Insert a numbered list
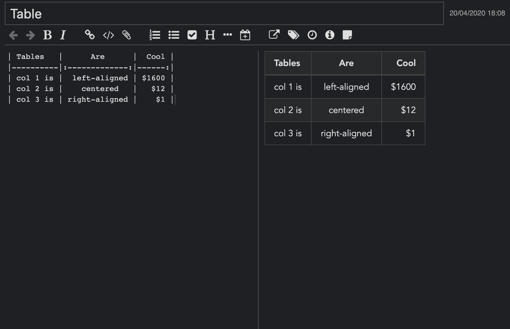This screenshot has height=329, width=510. [155, 35]
